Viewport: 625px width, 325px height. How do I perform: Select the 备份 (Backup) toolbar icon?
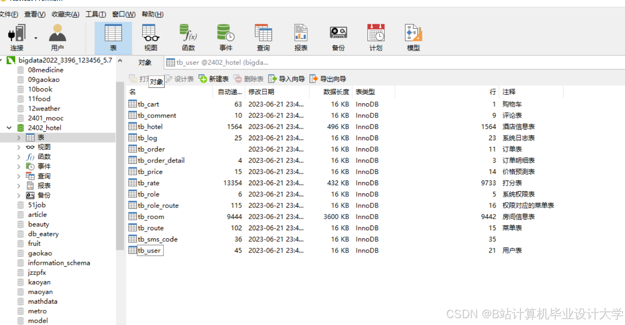pos(338,38)
